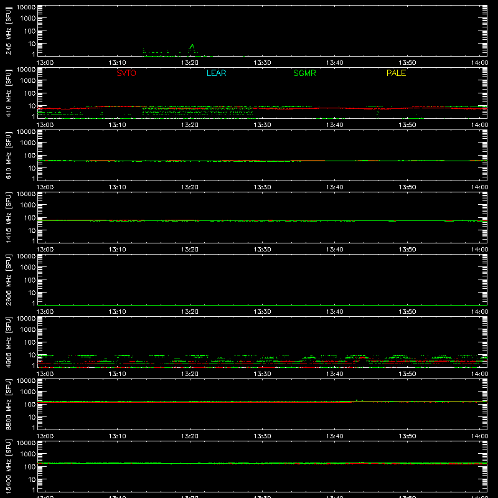
Task: Click 13:00 time label below 410 MHz panel
Action: [45, 125]
